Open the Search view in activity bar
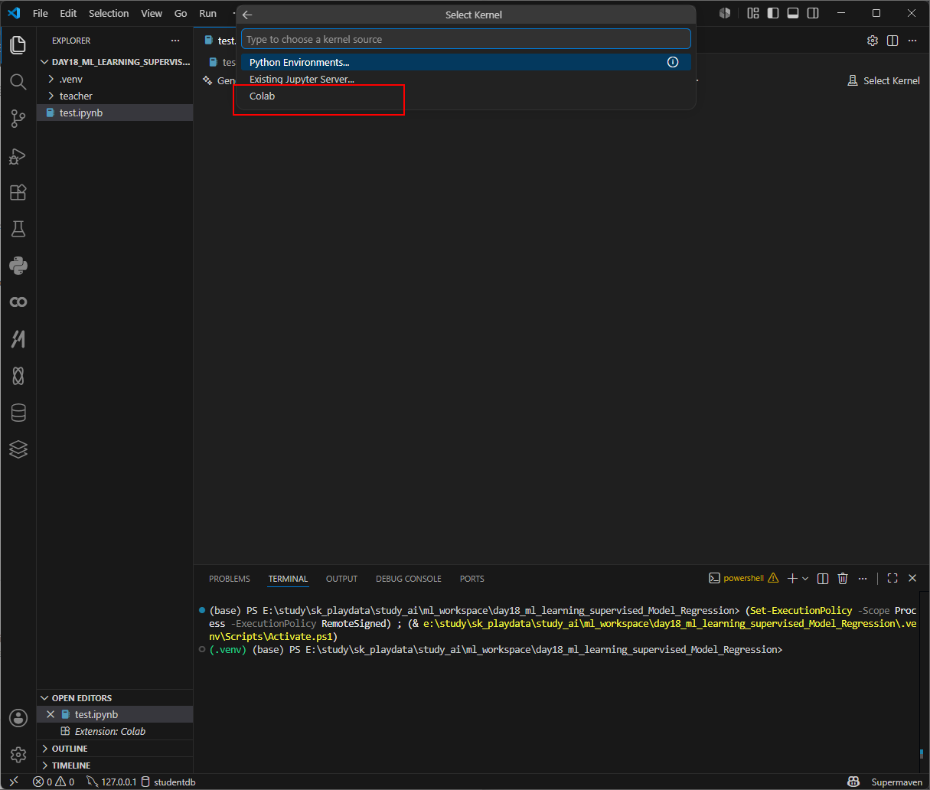Viewport: 930px width, 790px height. (x=18, y=81)
